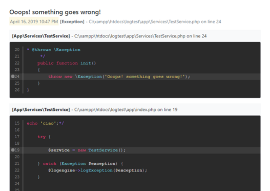Viewport: 270px width, 191px height.
Task: Click the breakpoint dot on line 19
Action: (x=13, y=150)
